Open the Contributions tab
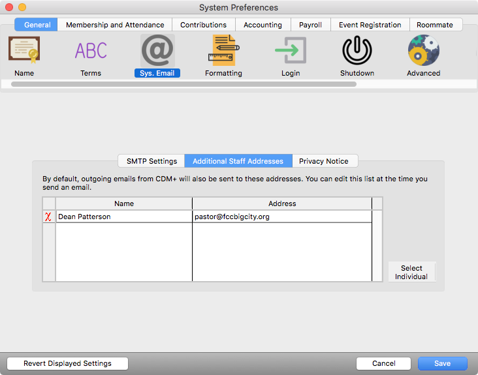The height and width of the screenshot is (375, 478). point(203,25)
